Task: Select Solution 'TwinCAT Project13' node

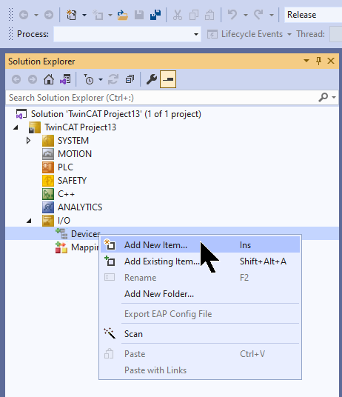Action: tap(116, 114)
